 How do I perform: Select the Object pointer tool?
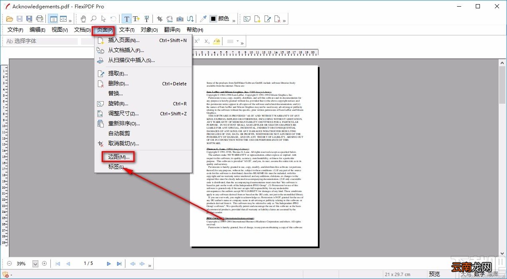click(103, 19)
